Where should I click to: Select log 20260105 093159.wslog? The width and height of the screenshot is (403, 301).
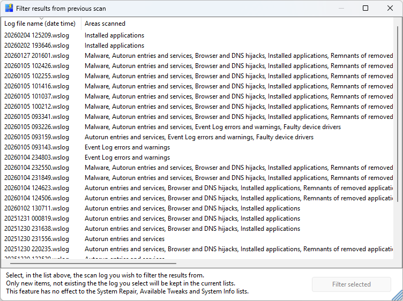click(36, 137)
